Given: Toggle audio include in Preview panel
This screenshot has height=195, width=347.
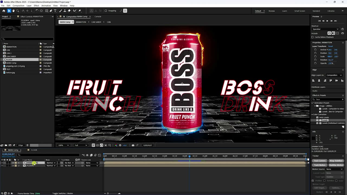Looking at the screenshot, I should click(x=333, y=33).
